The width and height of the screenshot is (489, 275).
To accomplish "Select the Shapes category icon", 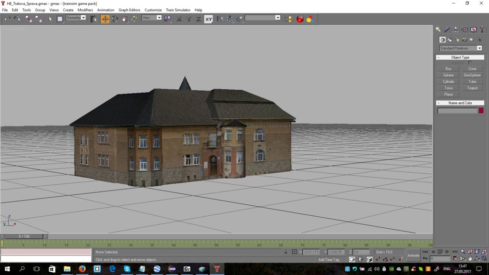I will pyautogui.click(x=450, y=40).
